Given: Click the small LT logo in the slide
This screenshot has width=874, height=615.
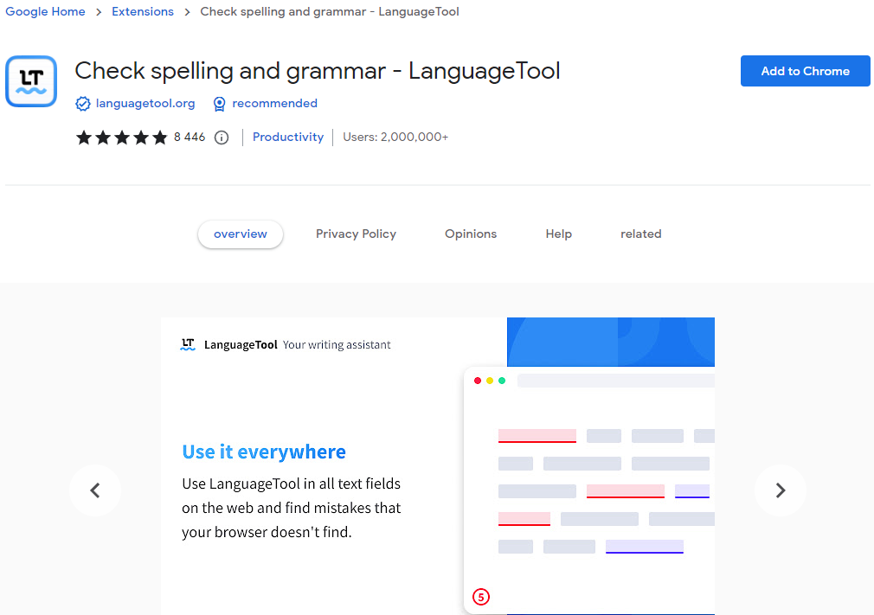Looking at the screenshot, I should coord(188,345).
